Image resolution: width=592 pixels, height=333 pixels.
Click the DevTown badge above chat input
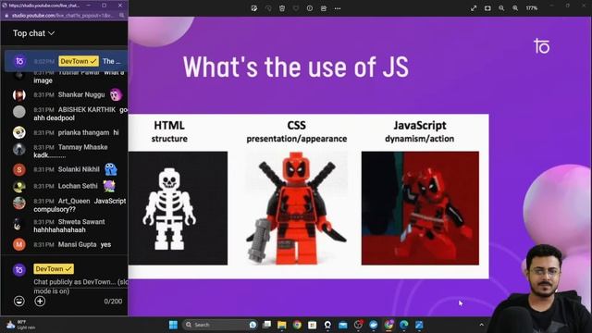(54, 269)
